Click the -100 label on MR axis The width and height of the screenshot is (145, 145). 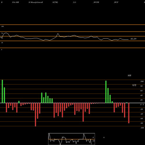(x=142, y=128)
